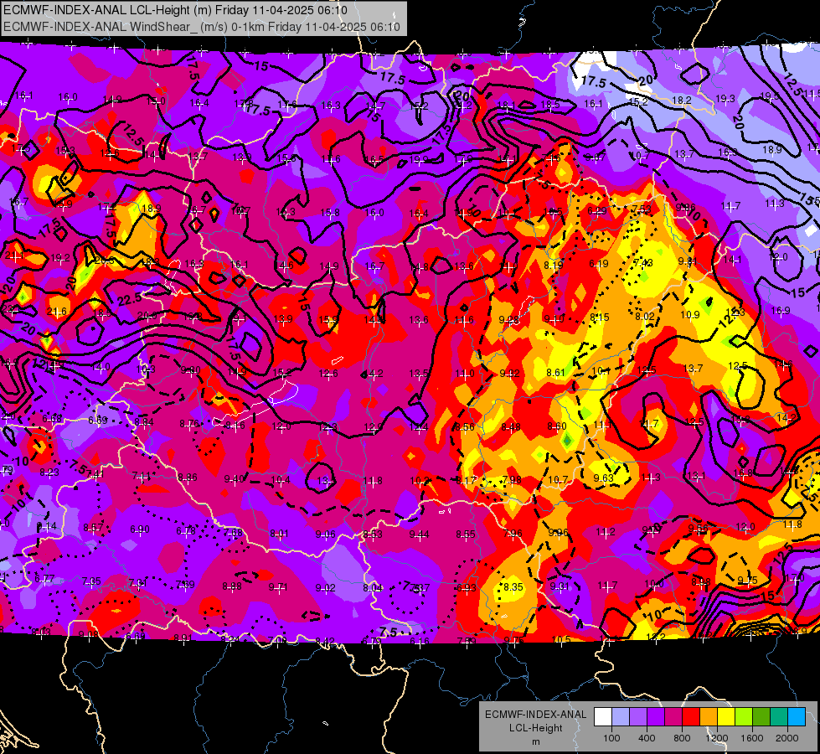Click the white legend color swatch
The image size is (820, 754).
click(603, 717)
